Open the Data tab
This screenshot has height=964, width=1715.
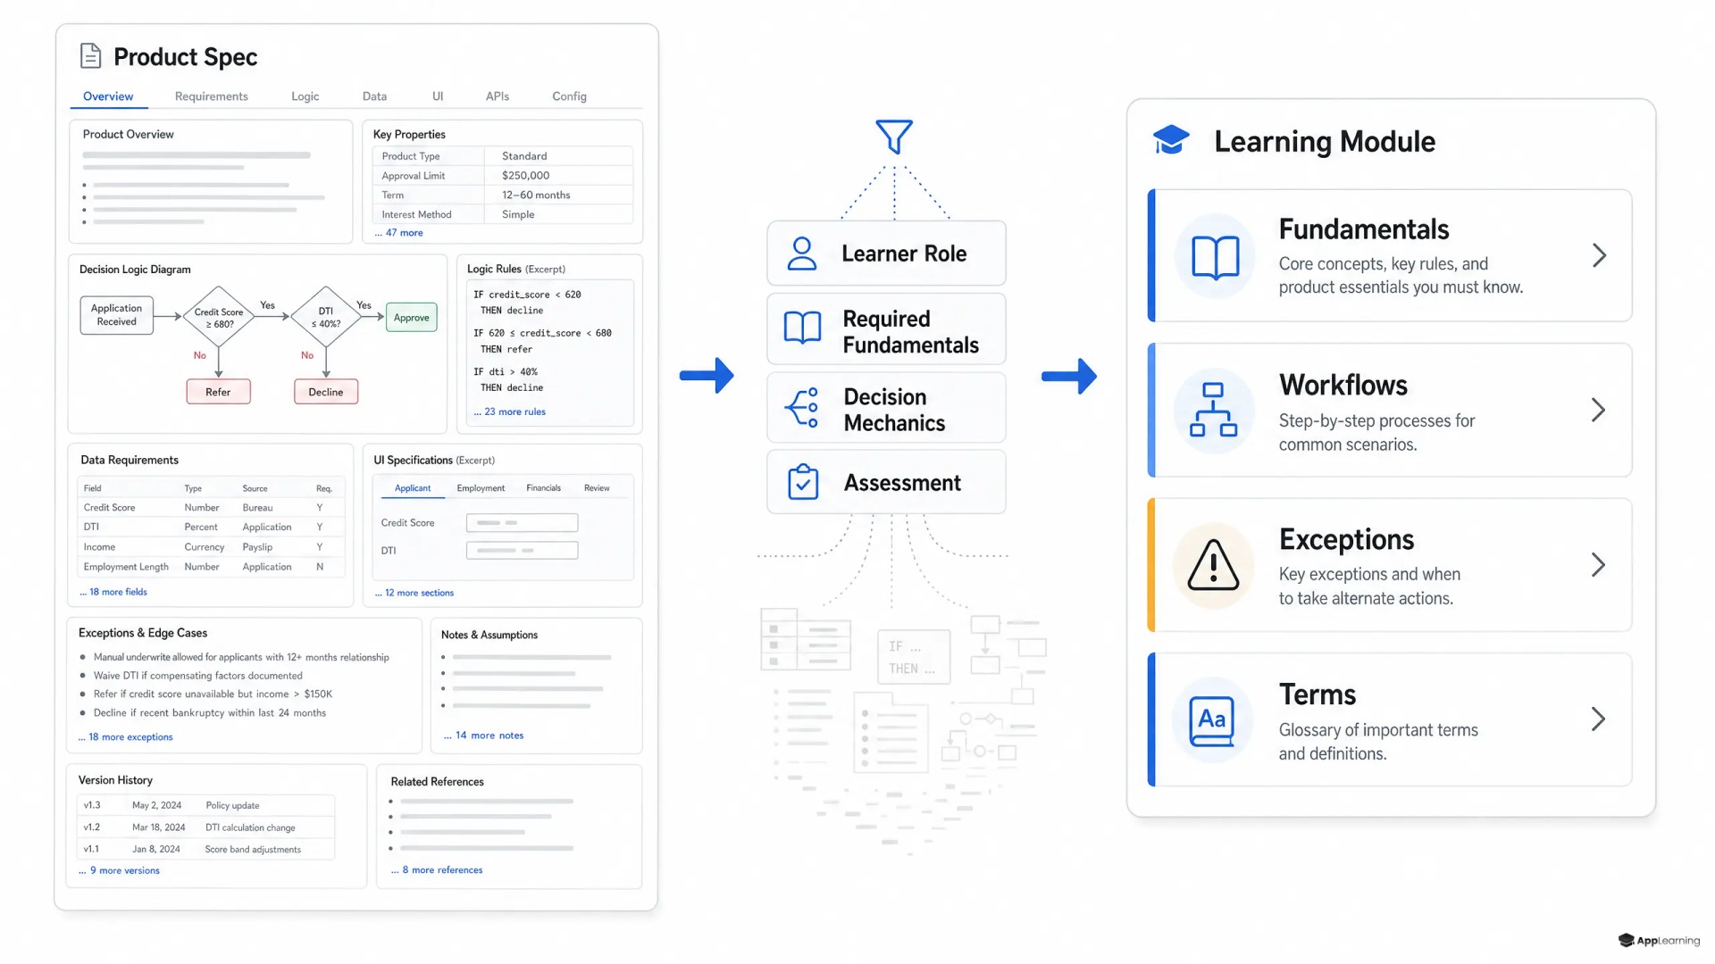coord(374,96)
